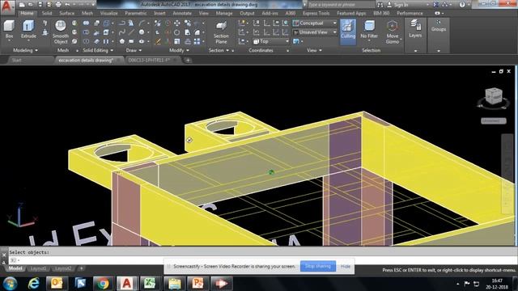Click the Windows Start orb
518x291 pixels.
pyautogui.click(x=10, y=284)
